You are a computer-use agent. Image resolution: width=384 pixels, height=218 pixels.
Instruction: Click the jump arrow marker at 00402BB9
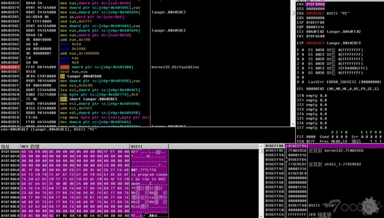coord(22,76)
